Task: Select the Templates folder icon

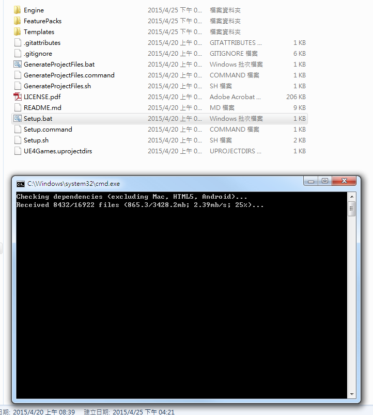Action: point(17,32)
